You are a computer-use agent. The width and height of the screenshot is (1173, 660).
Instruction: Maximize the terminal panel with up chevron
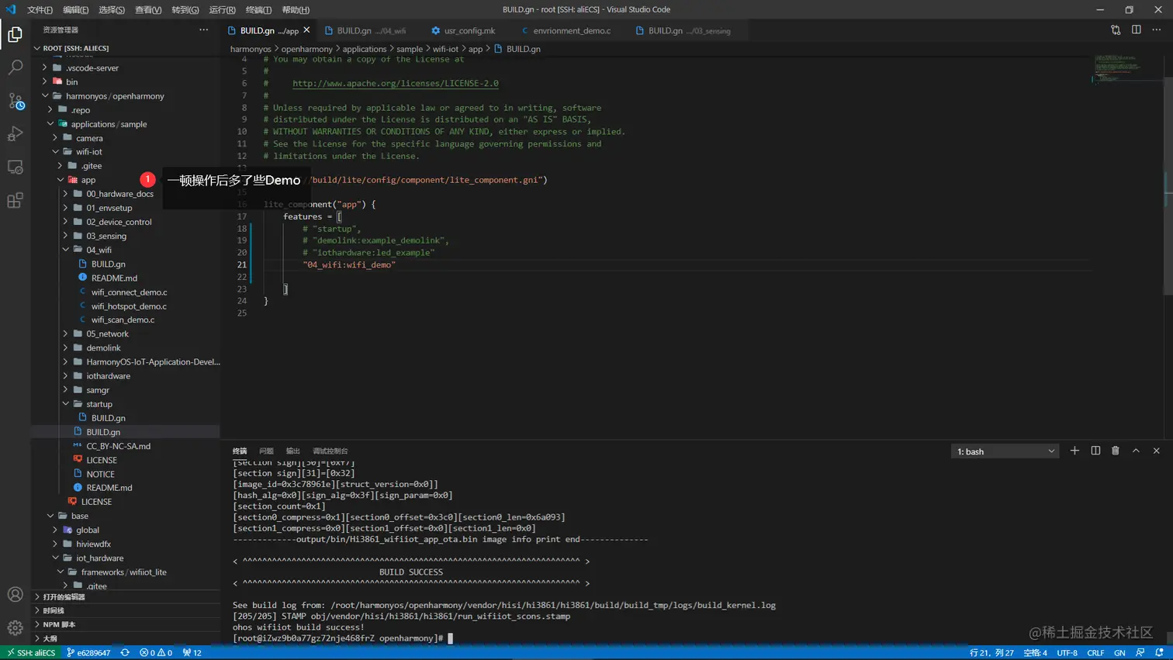coord(1136,451)
